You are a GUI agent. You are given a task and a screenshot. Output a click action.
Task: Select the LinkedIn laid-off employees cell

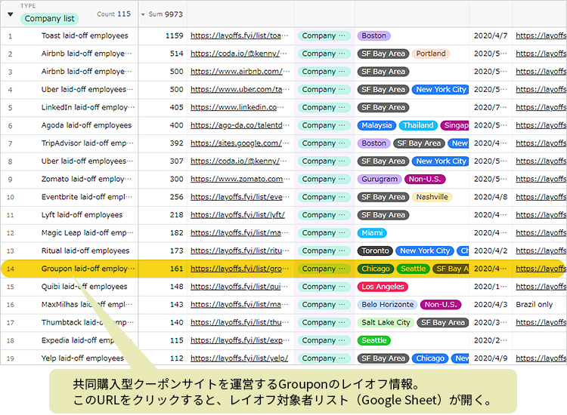point(88,108)
